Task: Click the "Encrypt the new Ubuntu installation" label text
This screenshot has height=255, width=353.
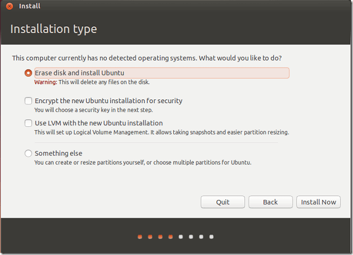Action: tap(108, 100)
